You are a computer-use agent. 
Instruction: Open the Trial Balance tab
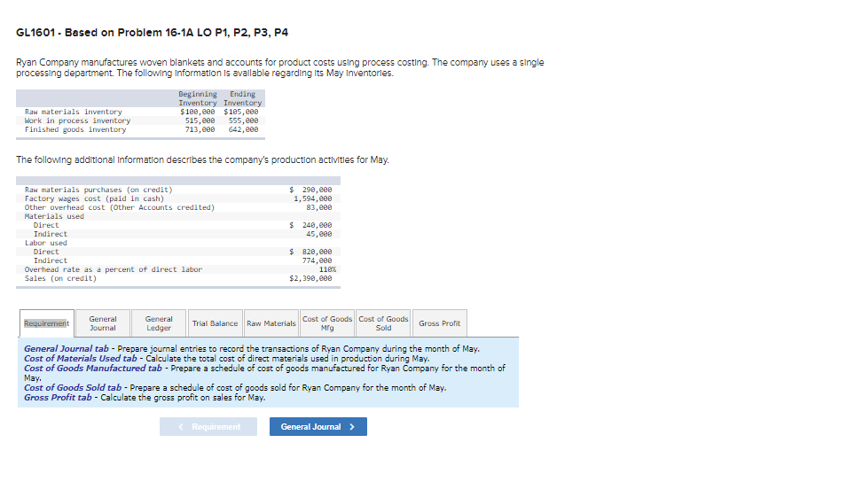click(215, 323)
